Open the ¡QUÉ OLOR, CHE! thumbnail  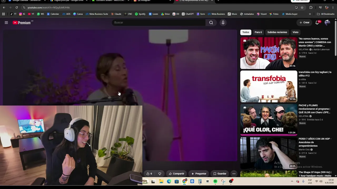[269, 120]
